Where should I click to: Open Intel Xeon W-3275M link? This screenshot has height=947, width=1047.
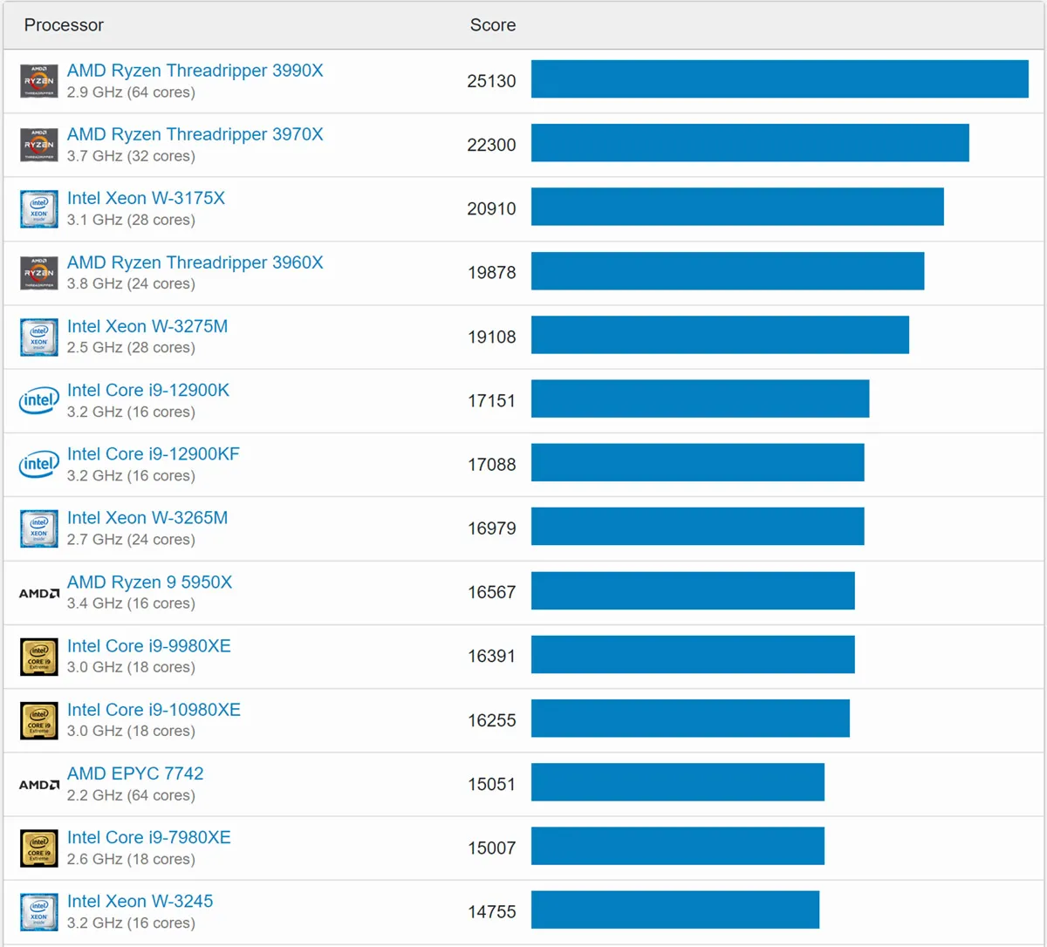tap(147, 326)
